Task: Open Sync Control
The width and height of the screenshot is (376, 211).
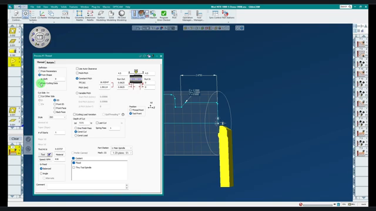Action: [x=215, y=15]
